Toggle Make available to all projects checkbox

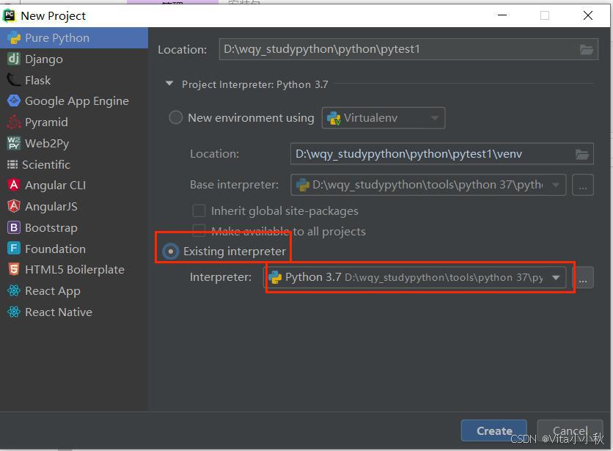199,230
